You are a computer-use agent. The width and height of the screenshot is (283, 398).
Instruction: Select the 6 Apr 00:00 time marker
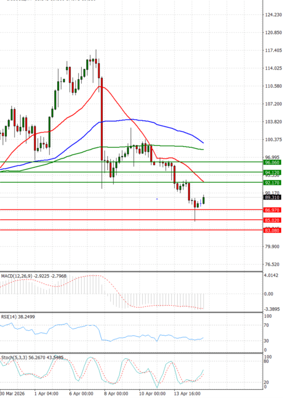click(x=81, y=393)
